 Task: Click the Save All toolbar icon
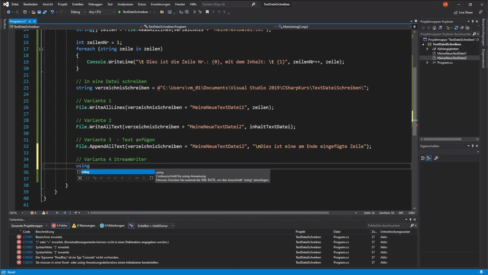45,12
